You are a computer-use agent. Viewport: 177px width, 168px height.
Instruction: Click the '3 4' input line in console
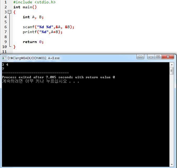coord(5,65)
